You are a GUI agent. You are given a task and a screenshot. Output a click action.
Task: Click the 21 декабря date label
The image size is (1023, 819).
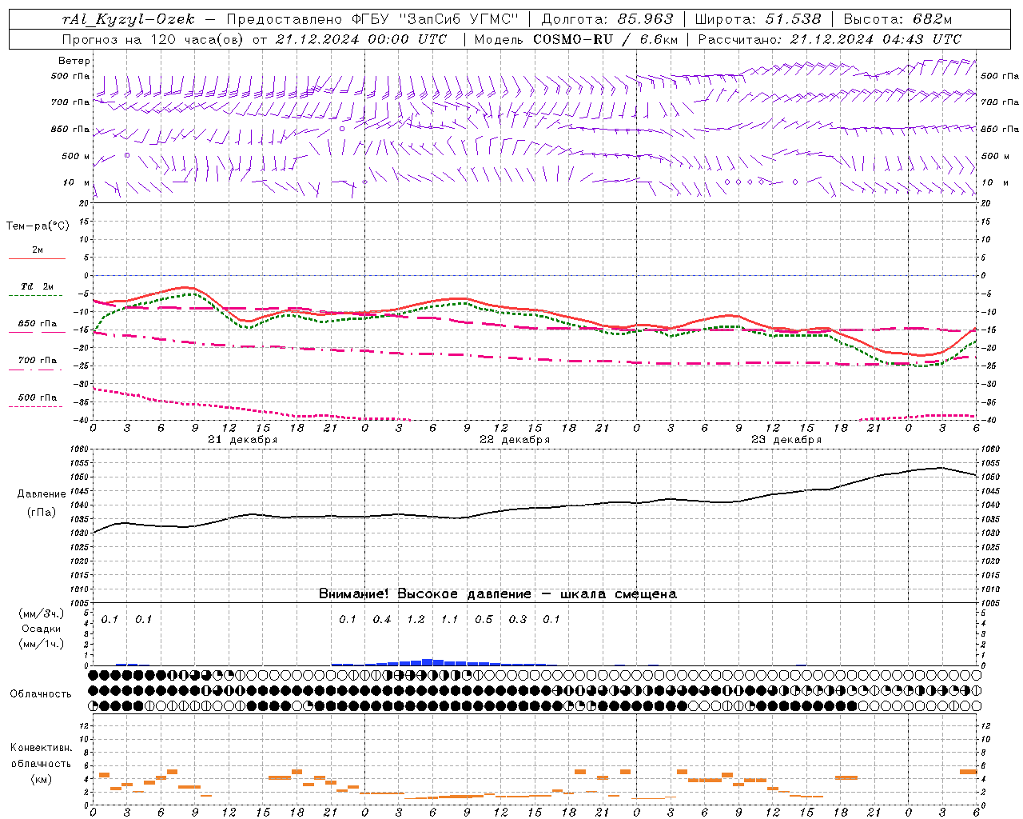pos(243,440)
